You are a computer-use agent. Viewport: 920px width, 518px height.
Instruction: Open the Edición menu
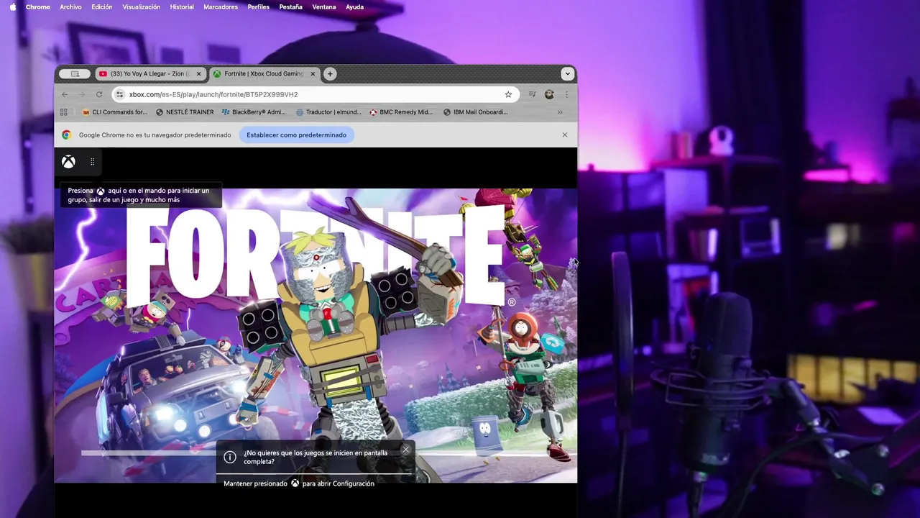pos(102,6)
